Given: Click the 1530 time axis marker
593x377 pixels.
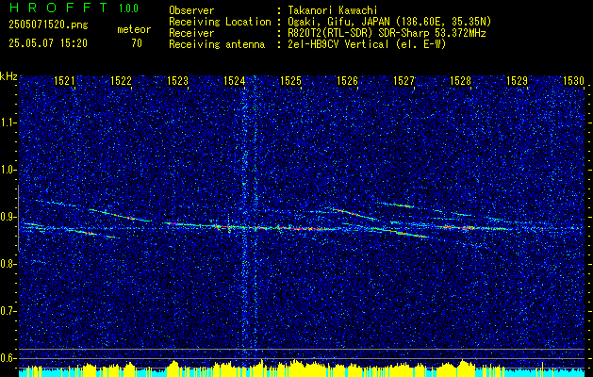Looking at the screenshot, I should pyautogui.click(x=573, y=80).
